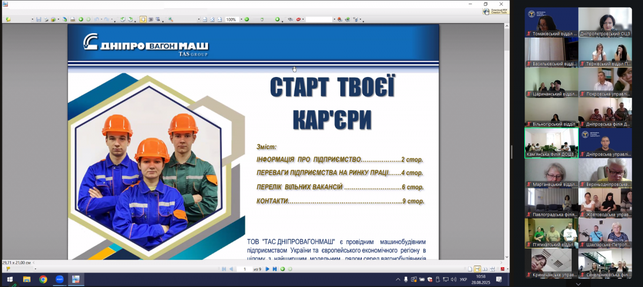Click the toolbar search text field
Screen dimensions: 643x287
coord(319,19)
